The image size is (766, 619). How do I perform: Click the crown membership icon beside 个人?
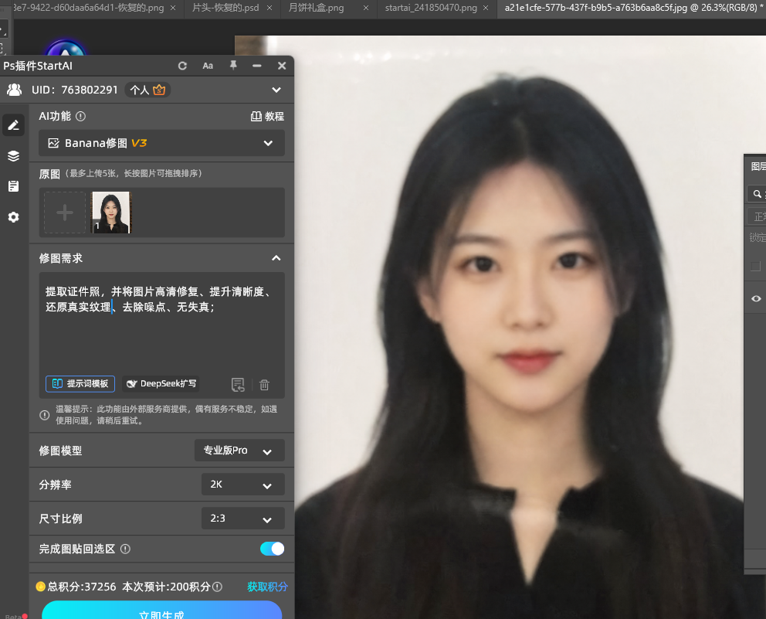point(159,90)
